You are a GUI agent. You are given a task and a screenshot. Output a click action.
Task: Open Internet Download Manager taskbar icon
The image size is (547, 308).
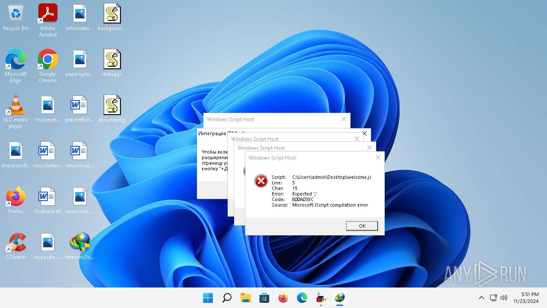pyautogui.click(x=340, y=298)
